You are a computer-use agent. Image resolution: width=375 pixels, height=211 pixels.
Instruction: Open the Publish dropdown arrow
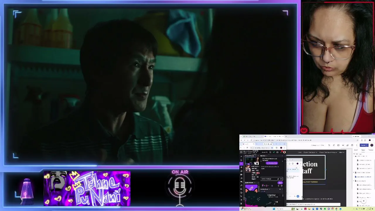(367, 145)
